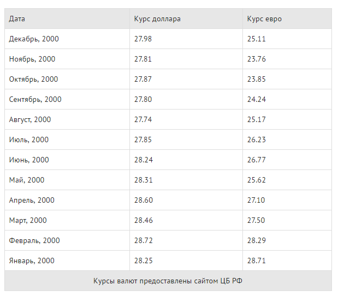
Task: Select the "Сентябрь, 2000" date cell
Action: point(35,100)
